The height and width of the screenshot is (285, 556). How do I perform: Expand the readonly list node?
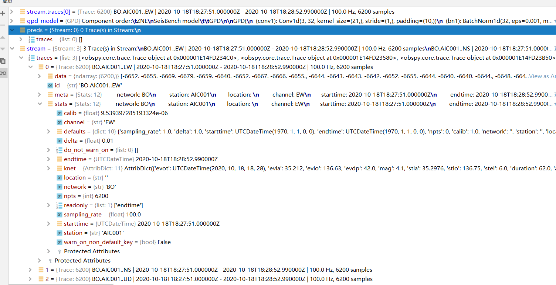pyautogui.click(x=48, y=205)
